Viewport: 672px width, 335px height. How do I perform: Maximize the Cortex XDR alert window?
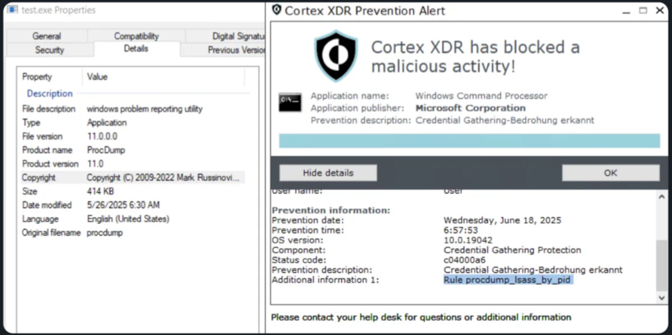point(643,11)
